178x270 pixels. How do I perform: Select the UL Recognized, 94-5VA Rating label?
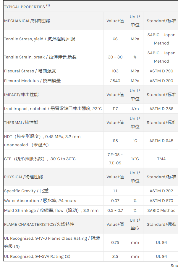point(37,256)
